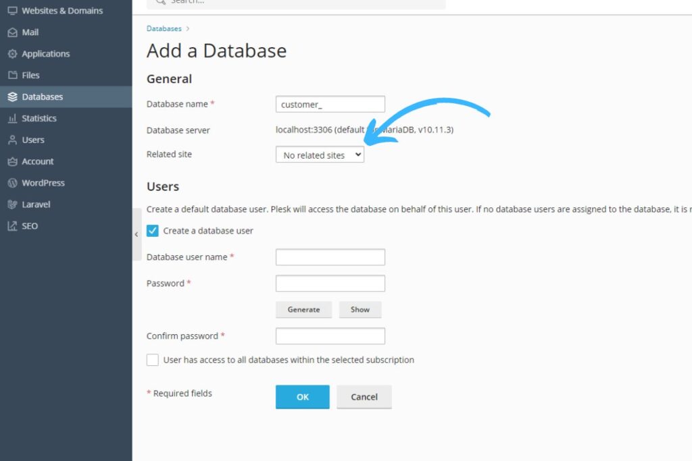Open the SEO menu item
Viewport: 692px width, 461px height.
[x=66, y=226]
